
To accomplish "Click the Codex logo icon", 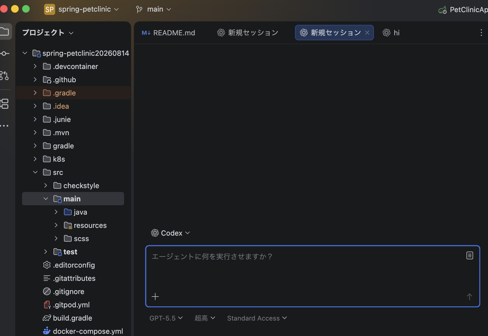I will [x=155, y=233].
